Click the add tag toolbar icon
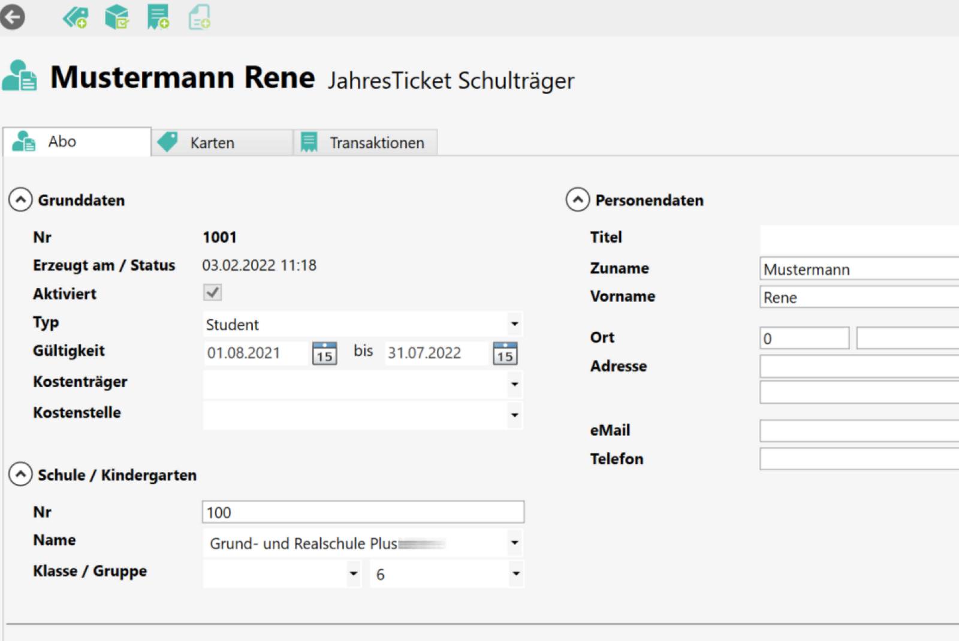This screenshot has height=641, width=959. tap(75, 17)
